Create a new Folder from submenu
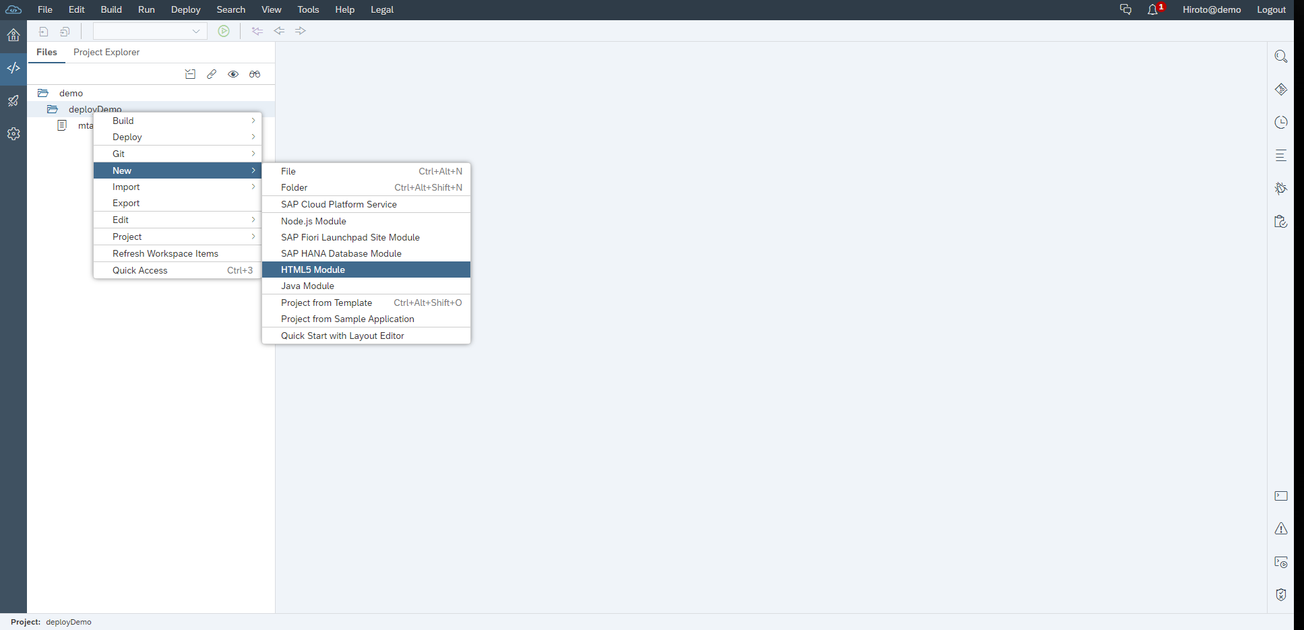 point(366,187)
